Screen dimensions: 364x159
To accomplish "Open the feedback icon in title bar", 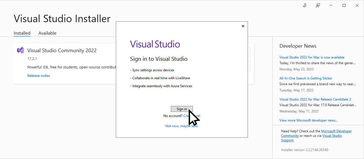I will (318, 5).
